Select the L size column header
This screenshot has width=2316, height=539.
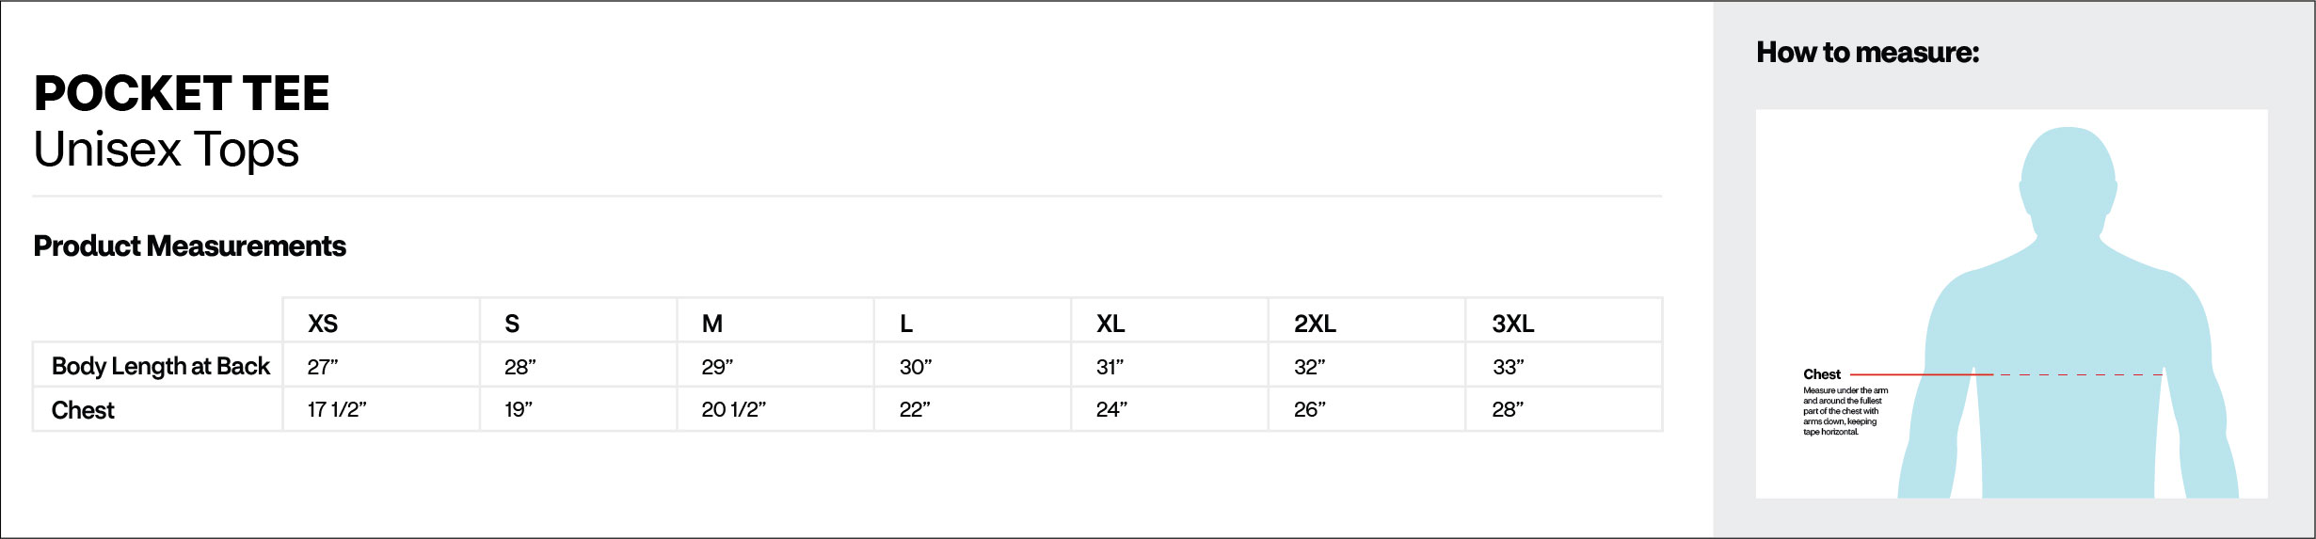pos(906,324)
